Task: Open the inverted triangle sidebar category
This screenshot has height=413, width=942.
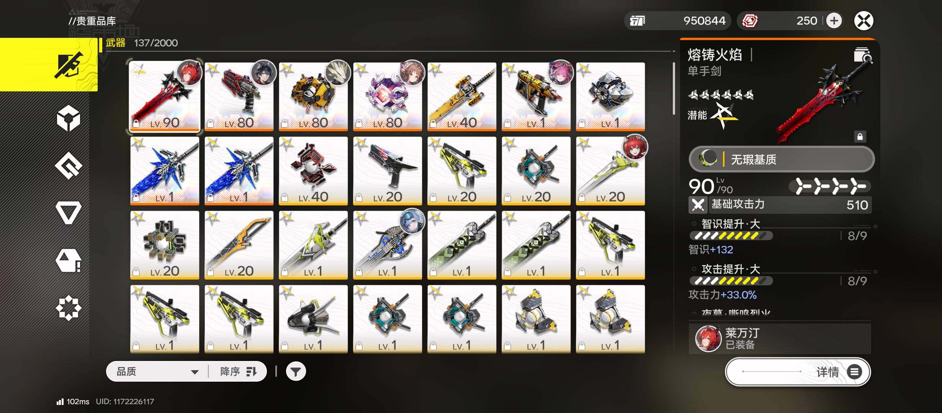Action: [x=69, y=213]
